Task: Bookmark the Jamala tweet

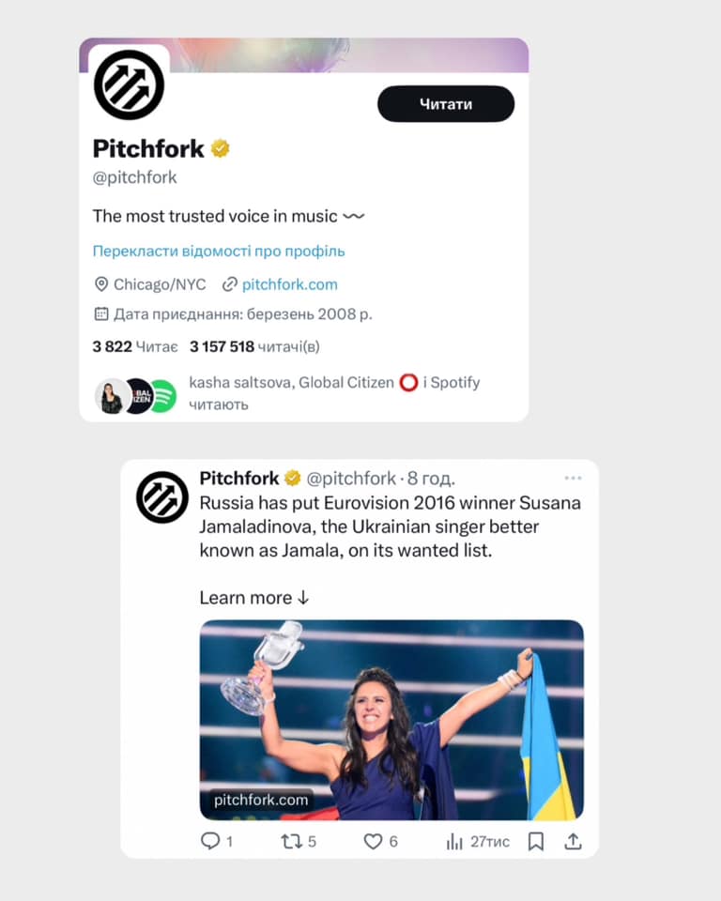Action: [536, 842]
